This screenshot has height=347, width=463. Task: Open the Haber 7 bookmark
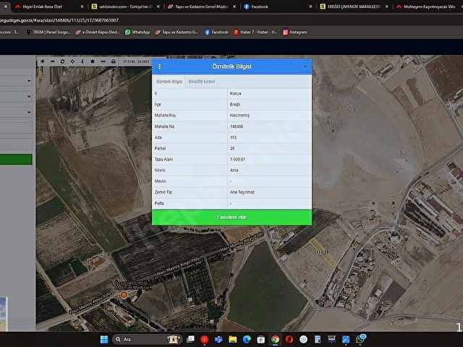(255, 32)
